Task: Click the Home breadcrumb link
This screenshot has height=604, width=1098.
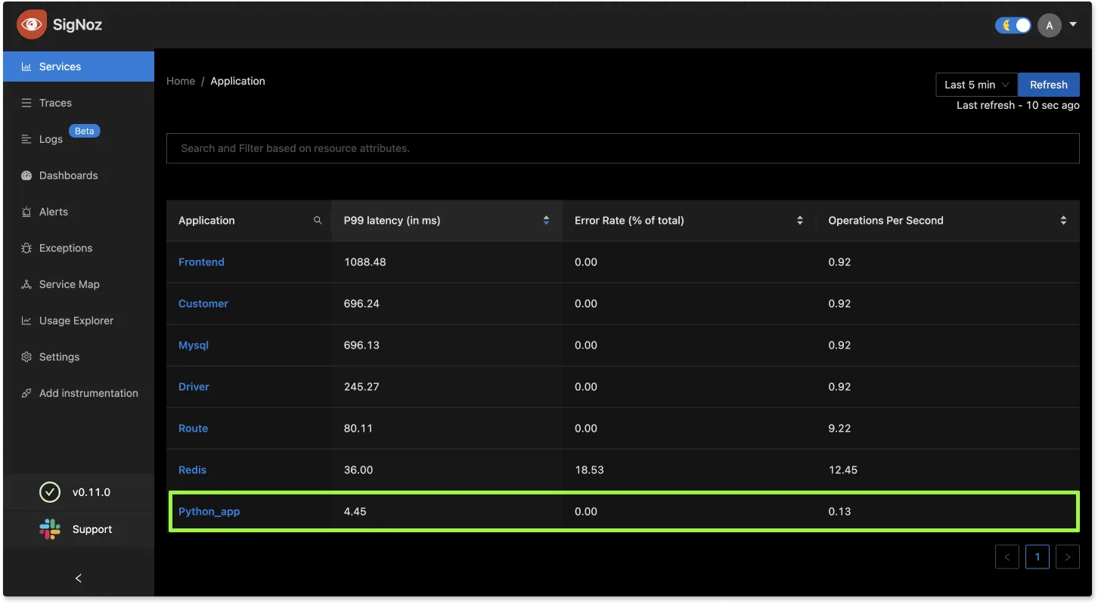Action: click(181, 81)
